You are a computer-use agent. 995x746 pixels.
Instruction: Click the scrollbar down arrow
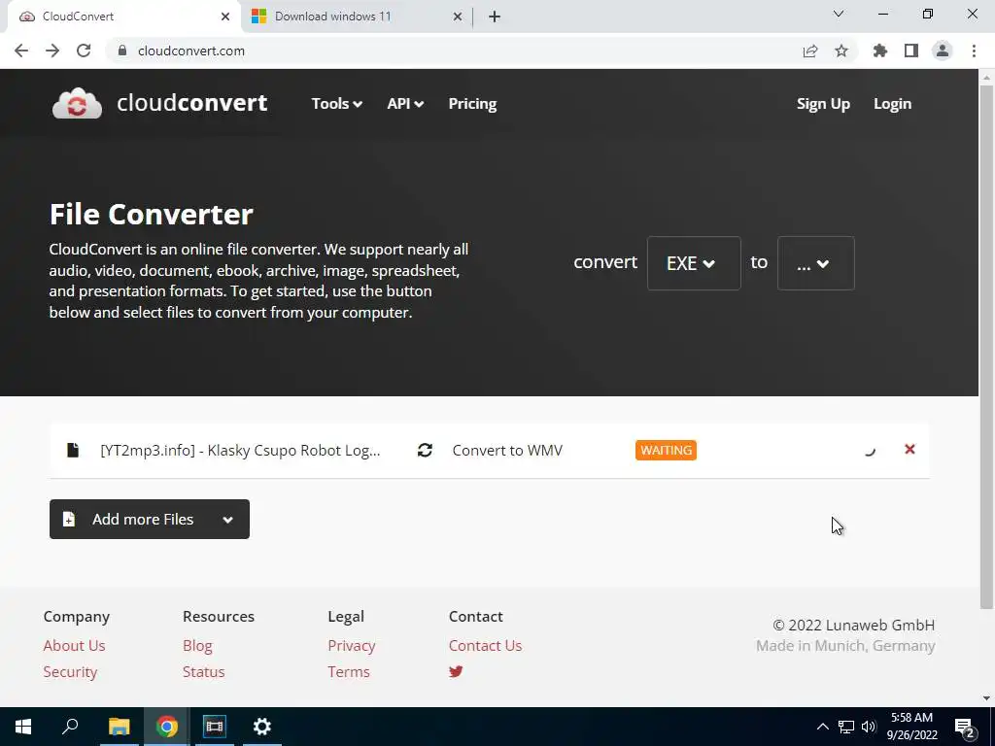(x=986, y=698)
